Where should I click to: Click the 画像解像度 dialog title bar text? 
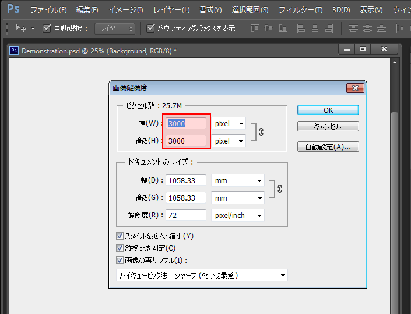130,88
